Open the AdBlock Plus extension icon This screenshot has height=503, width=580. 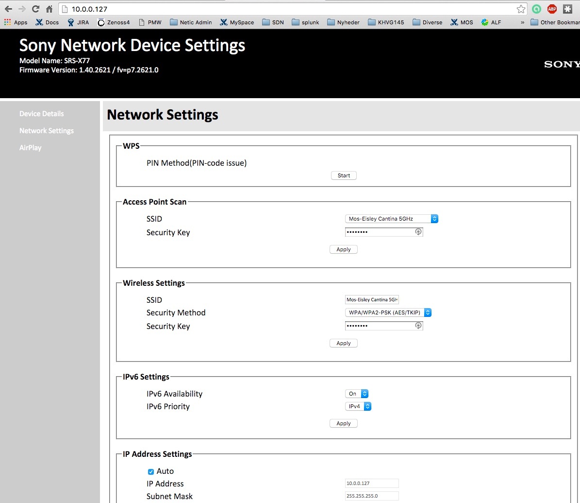tap(552, 9)
